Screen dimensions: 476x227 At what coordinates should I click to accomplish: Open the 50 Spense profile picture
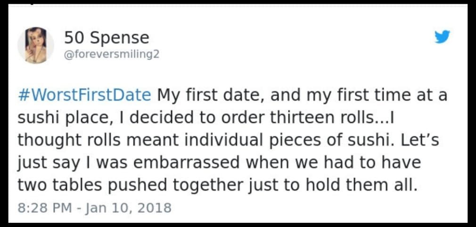[36, 45]
